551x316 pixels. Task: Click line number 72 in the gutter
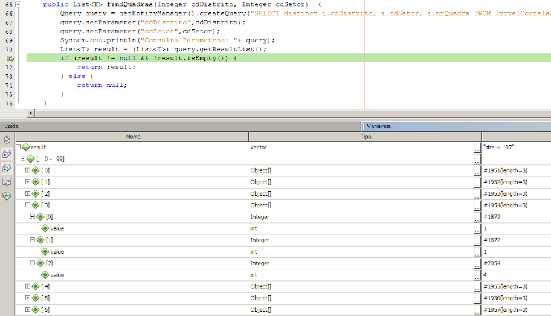coord(9,68)
